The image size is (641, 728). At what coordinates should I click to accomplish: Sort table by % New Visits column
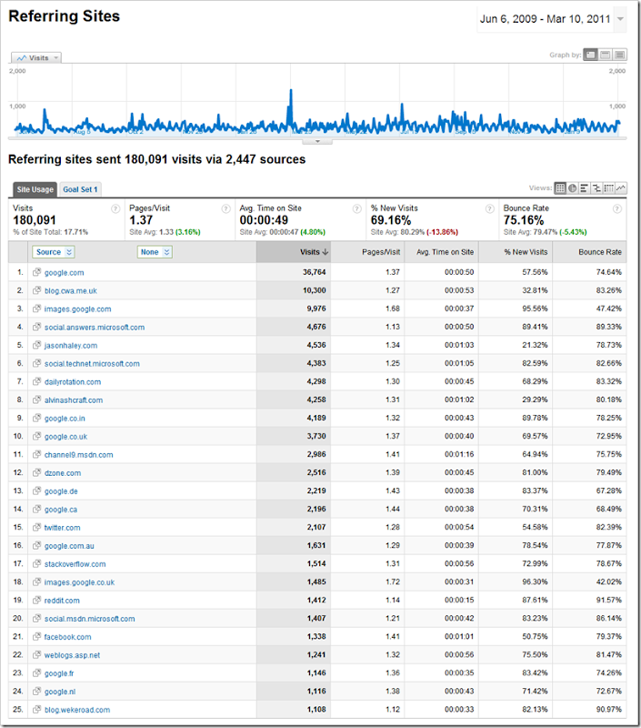526,252
